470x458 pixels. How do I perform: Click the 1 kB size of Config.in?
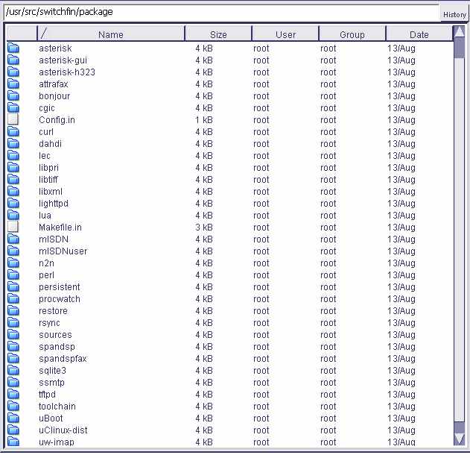click(204, 120)
